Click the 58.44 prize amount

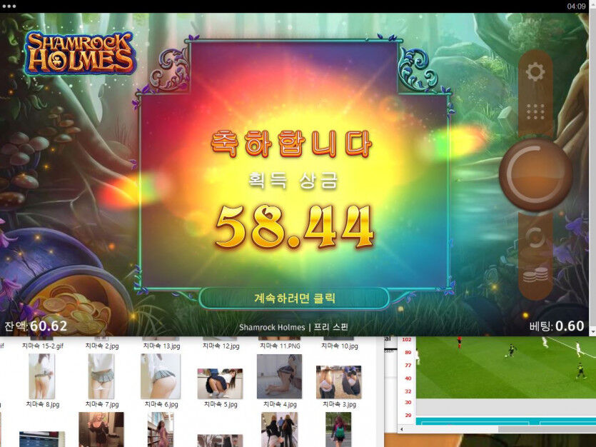[295, 227]
